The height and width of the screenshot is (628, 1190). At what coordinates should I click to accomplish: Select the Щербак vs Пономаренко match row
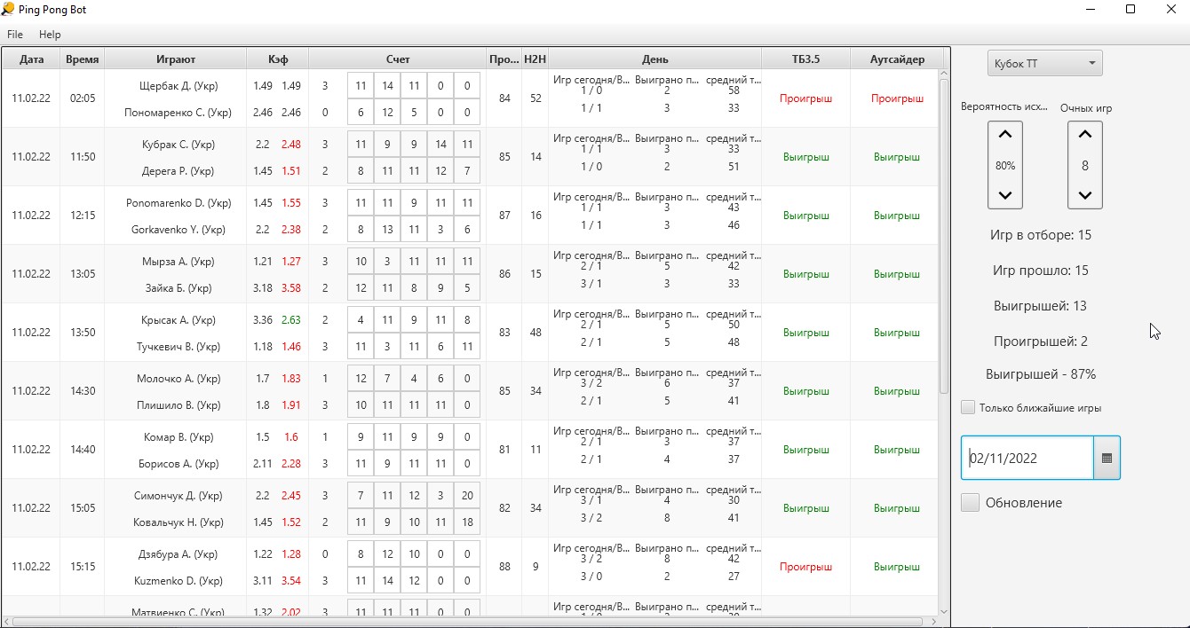point(178,98)
